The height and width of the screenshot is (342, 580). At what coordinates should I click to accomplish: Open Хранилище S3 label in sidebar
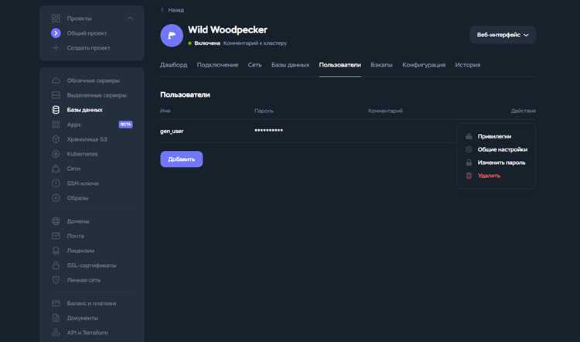[87, 139]
